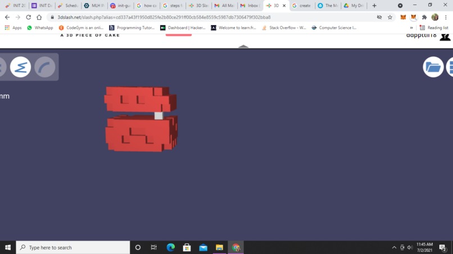The height and width of the screenshot is (254, 453).
Task: Launch Microsoft Store from taskbar
Action: (x=187, y=247)
